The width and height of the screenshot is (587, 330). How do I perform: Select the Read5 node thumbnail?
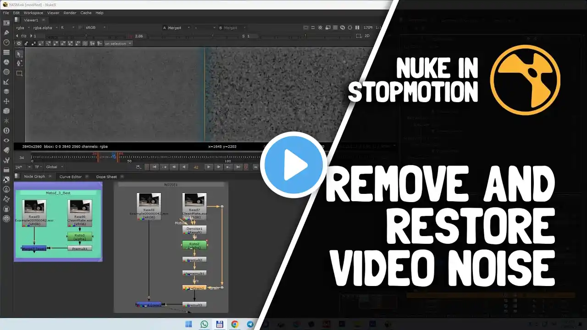[x=34, y=206]
